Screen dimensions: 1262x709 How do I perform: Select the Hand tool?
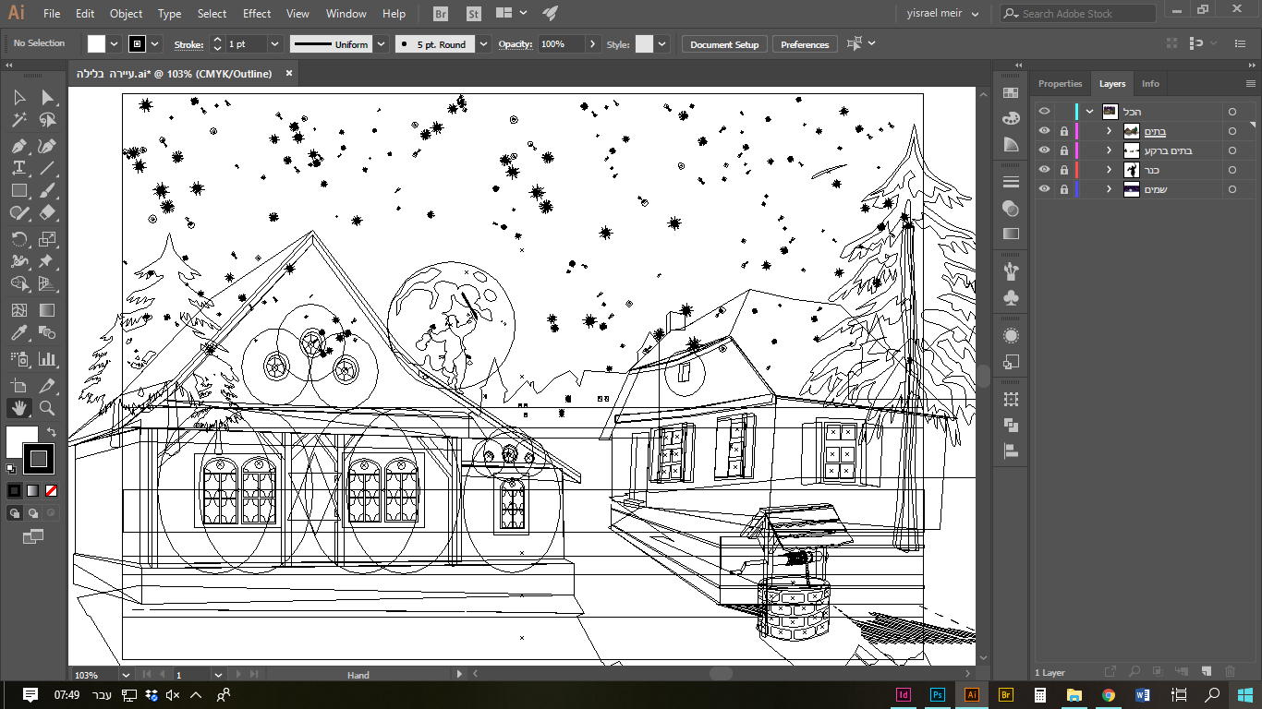click(19, 408)
